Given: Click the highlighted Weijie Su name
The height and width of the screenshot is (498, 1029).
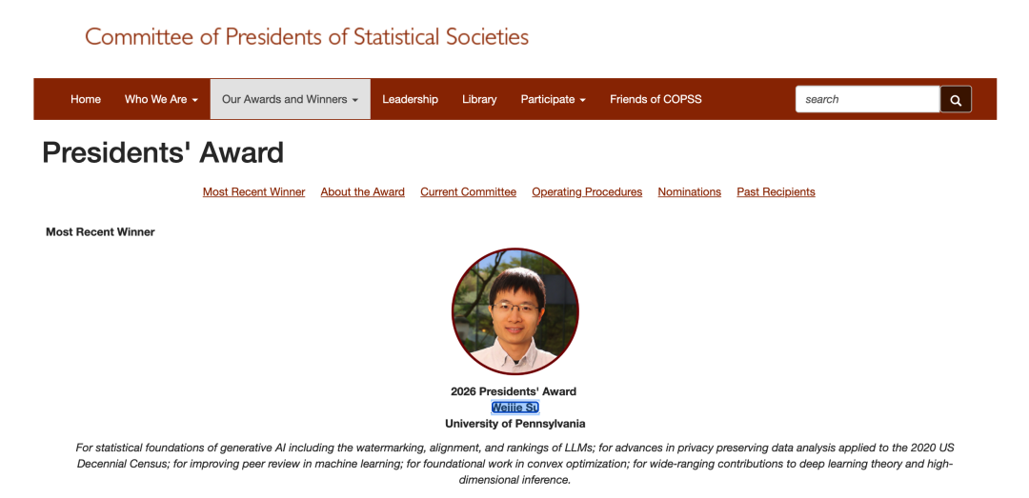Looking at the screenshot, I should coord(515,408).
